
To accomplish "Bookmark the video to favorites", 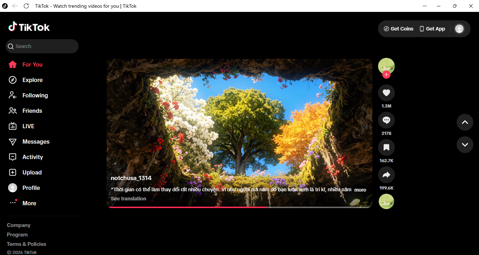I will [386, 147].
